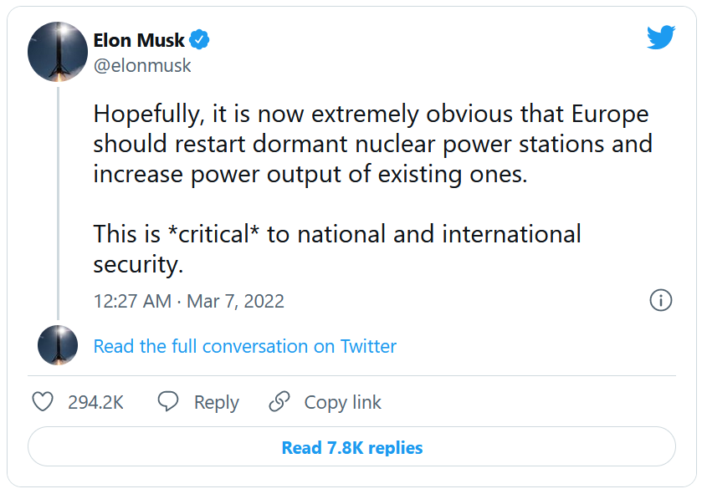Click the tweet text about nuclear power stations
The image size is (702, 494).
(372, 144)
